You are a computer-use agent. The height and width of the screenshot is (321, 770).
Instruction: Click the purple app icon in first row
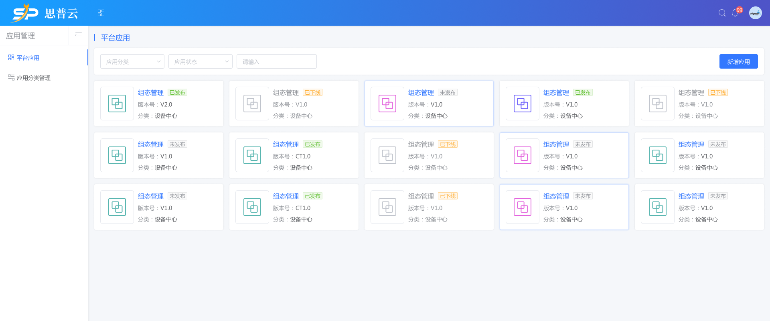(x=522, y=104)
